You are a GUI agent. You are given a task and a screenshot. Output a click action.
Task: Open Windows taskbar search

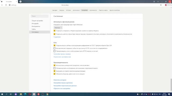[6, 94]
